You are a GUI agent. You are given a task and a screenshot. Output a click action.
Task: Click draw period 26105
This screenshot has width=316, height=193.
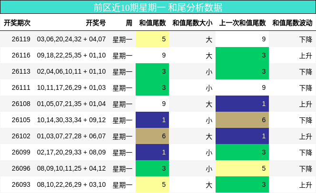21,120
